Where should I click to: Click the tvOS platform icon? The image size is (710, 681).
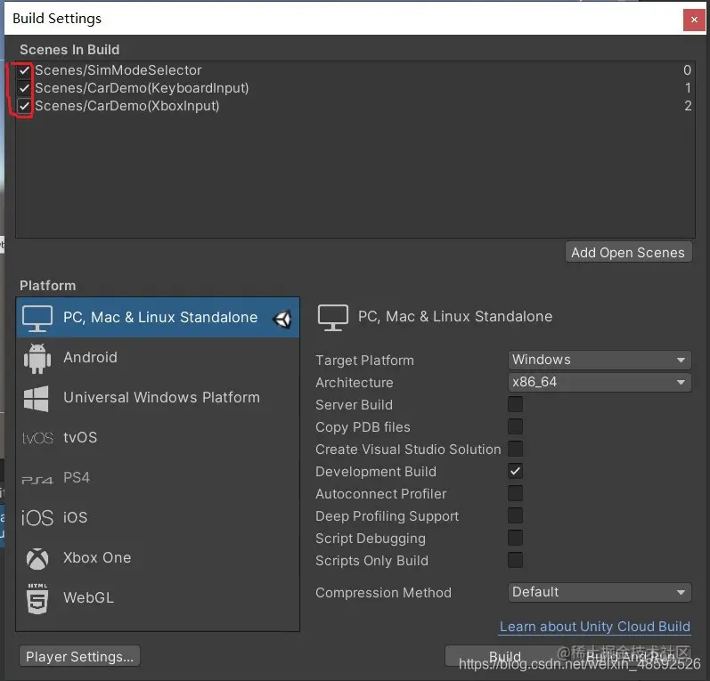click(x=37, y=438)
